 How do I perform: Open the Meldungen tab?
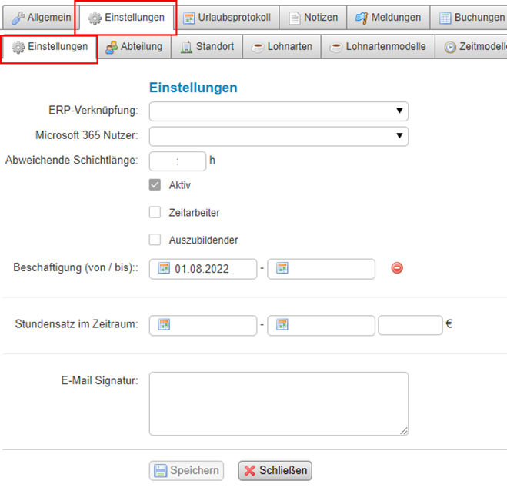(388, 17)
